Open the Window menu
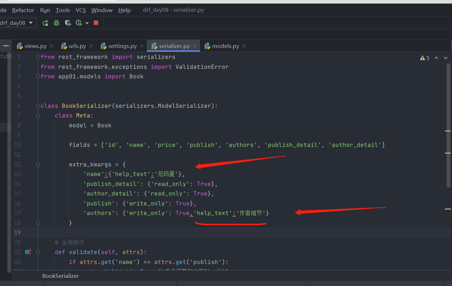The image size is (452, 286). coord(102,10)
